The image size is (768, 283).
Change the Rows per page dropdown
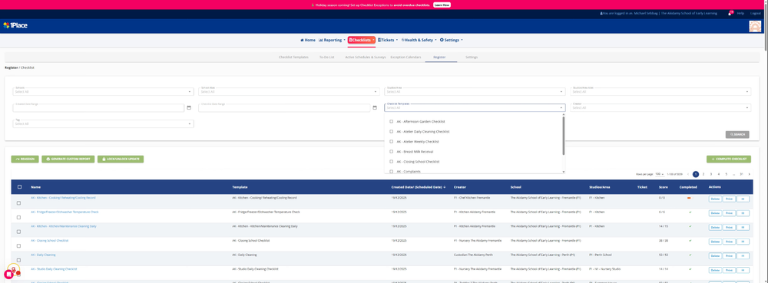click(660, 174)
